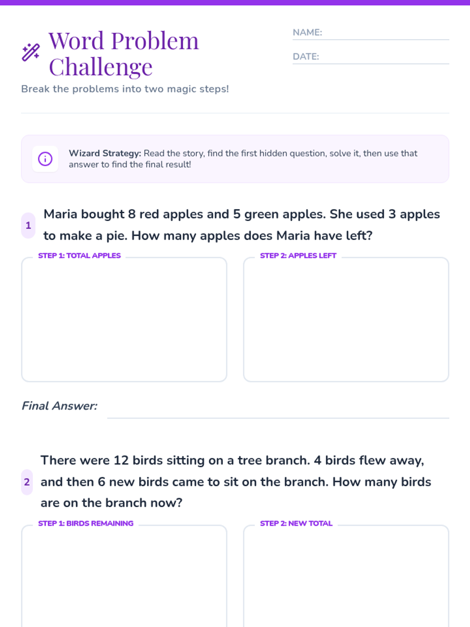470x627 pixels.
Task: Click the STEP 1: BIRDS REMAINING label
Action: tap(86, 523)
